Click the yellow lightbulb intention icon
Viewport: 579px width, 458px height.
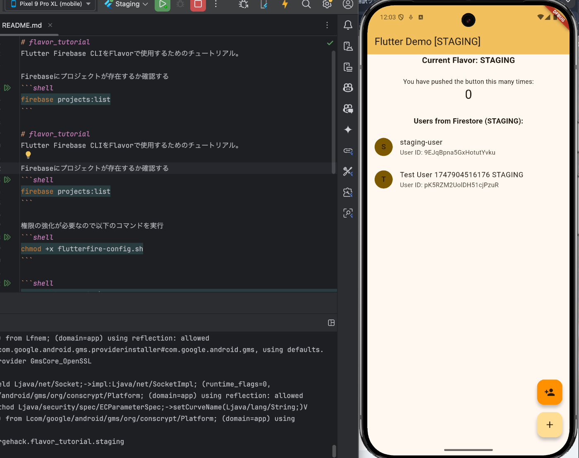tap(28, 155)
